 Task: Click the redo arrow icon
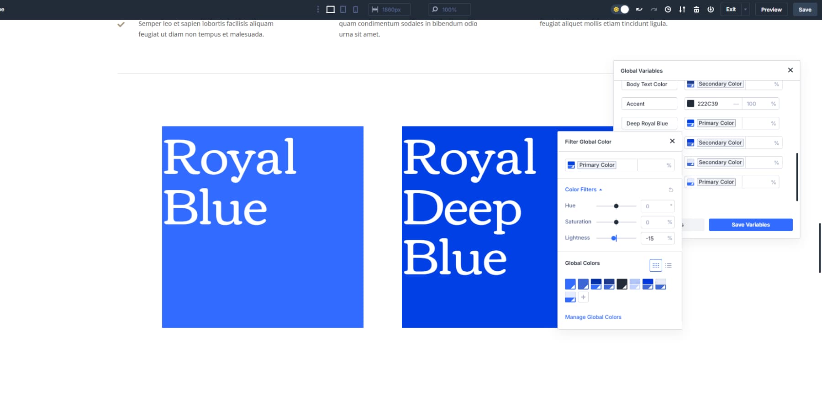tap(653, 9)
